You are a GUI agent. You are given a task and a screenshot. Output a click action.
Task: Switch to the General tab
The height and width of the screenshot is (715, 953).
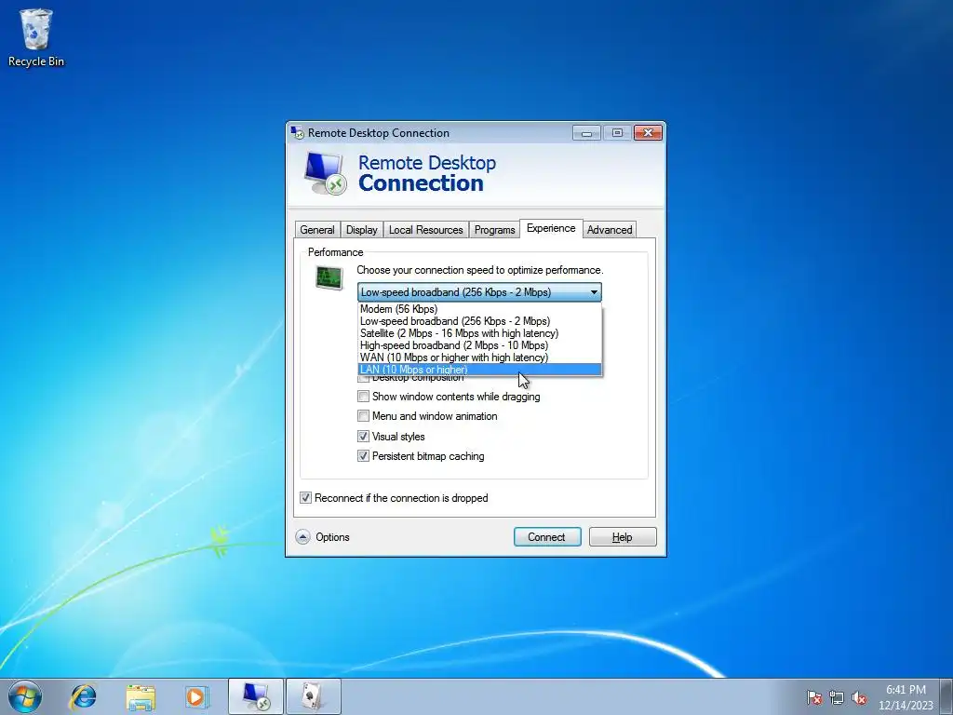tap(317, 230)
